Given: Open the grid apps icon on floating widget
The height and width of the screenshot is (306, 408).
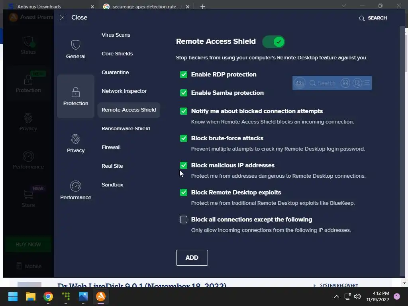Looking at the screenshot, I should 345,83.
